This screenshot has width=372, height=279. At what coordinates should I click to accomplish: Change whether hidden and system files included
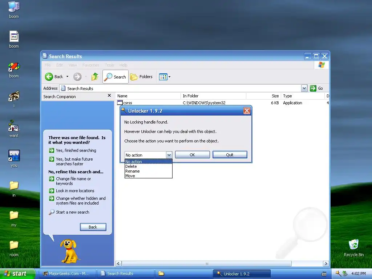[80, 201]
